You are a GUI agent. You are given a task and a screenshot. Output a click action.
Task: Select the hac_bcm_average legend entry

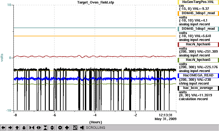[x=198, y=88]
